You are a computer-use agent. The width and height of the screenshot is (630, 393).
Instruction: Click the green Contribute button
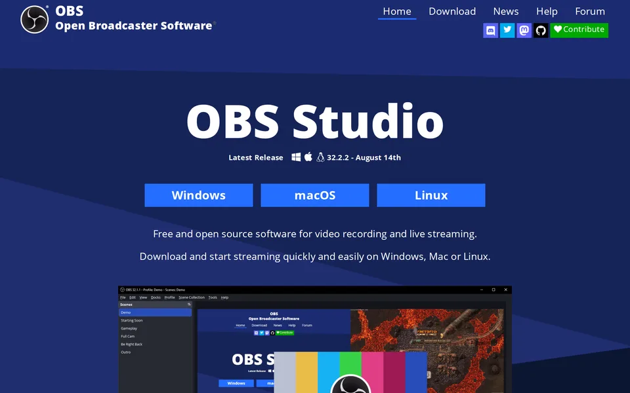(x=579, y=30)
